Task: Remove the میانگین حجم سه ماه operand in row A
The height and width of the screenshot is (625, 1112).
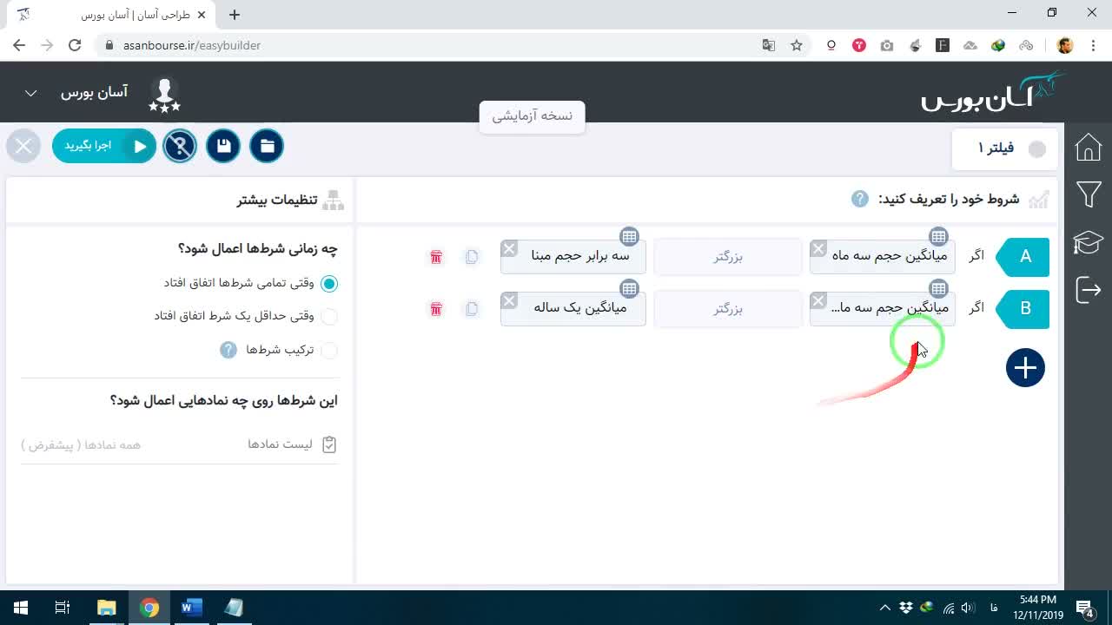Action: [818, 249]
